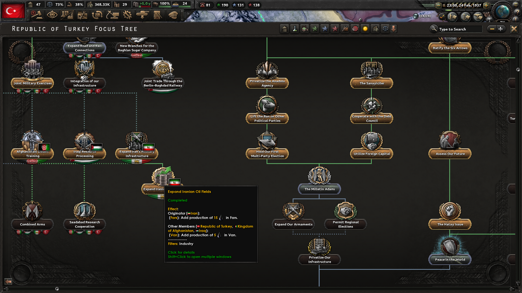Open the Decisions gavel menu
The image size is (522, 293).
pyautogui.click(x=37, y=15)
